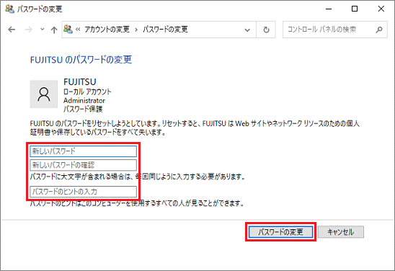The width and height of the screenshot is (395, 271).
Task: Click the パスワード保護 status text
Action: pos(83,109)
